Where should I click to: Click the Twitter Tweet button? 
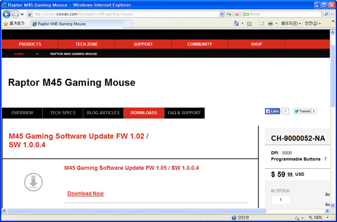coord(302,111)
